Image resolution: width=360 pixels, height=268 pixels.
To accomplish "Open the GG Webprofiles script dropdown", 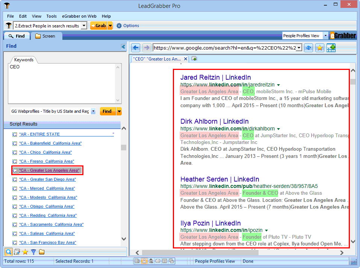I will click(x=93, y=111).
